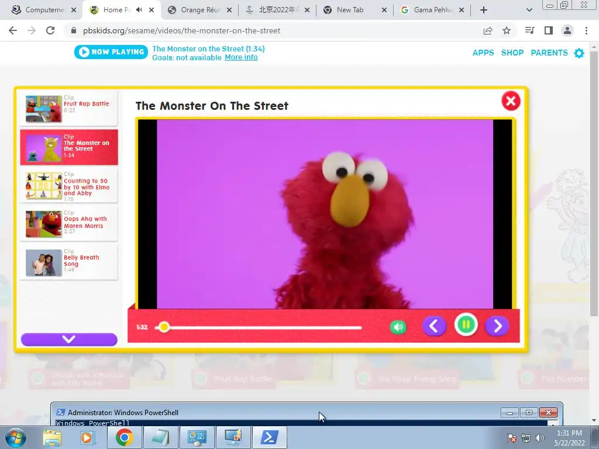Open the Control Panel taskbar icon

197,438
